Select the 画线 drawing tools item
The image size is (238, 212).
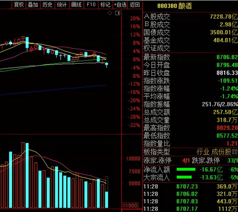[76, 5]
